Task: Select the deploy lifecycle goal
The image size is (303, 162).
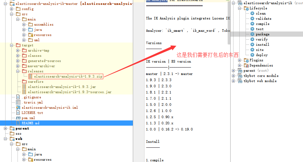Action: pos(262,55)
